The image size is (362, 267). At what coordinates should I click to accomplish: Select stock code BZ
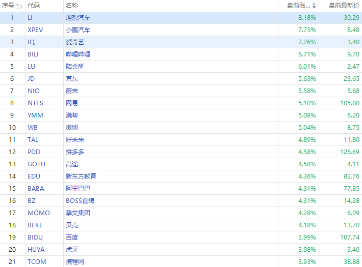click(x=32, y=201)
